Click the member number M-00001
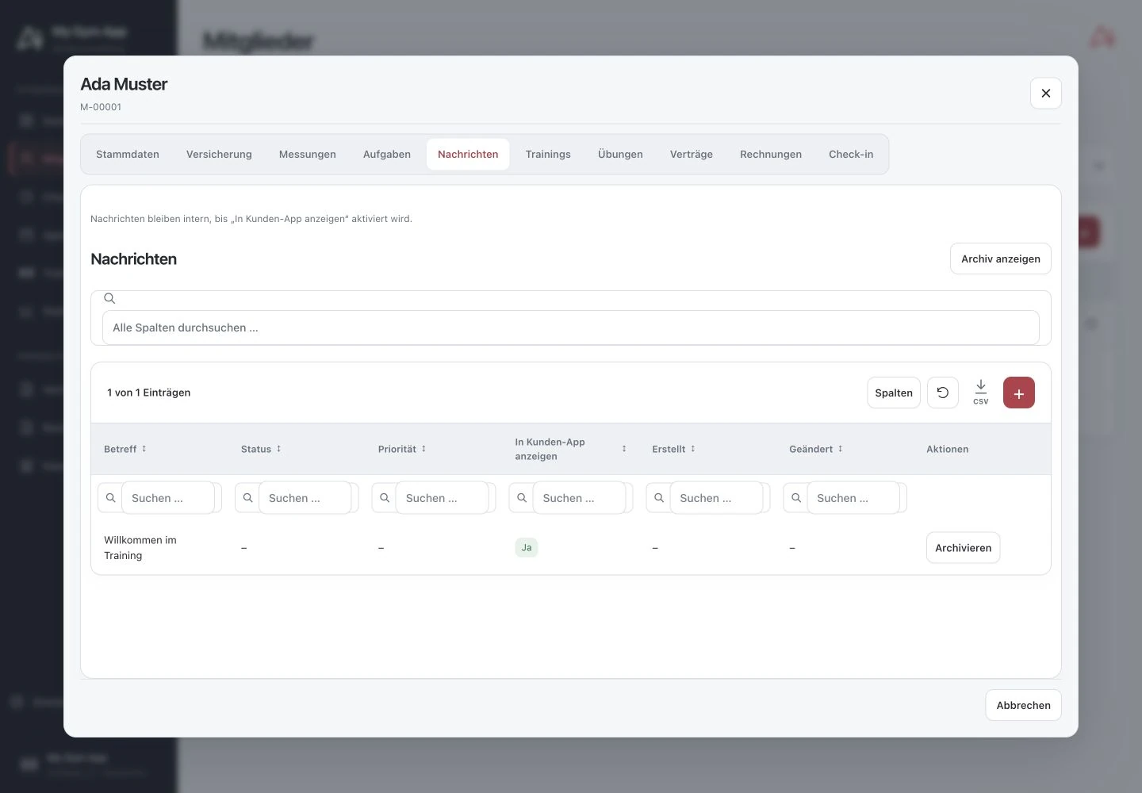1142x793 pixels. click(101, 107)
